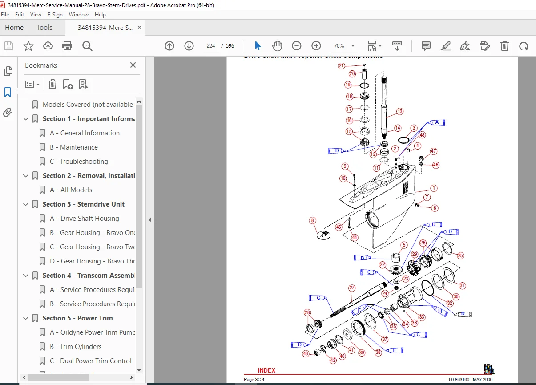Image resolution: width=536 pixels, height=385 pixels.
Task: Open bookmark A - All Models
Action: (71, 190)
